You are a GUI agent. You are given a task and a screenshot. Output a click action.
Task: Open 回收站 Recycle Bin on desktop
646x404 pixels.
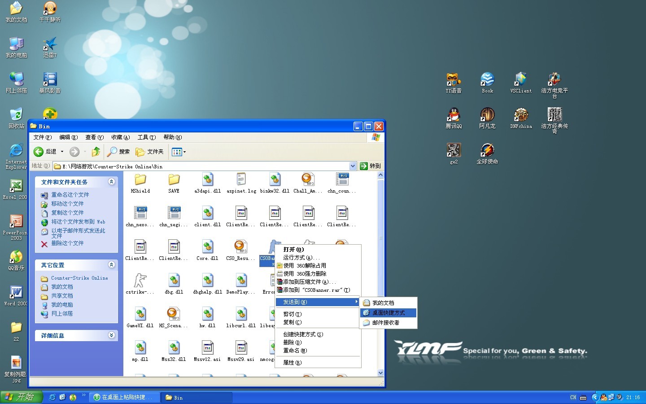pyautogui.click(x=16, y=119)
